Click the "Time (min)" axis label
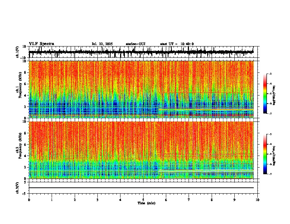This screenshot has width=290, height=224. pyautogui.click(x=146, y=203)
